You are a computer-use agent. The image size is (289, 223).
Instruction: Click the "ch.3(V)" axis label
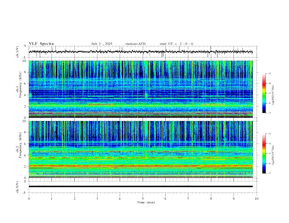point(18,187)
